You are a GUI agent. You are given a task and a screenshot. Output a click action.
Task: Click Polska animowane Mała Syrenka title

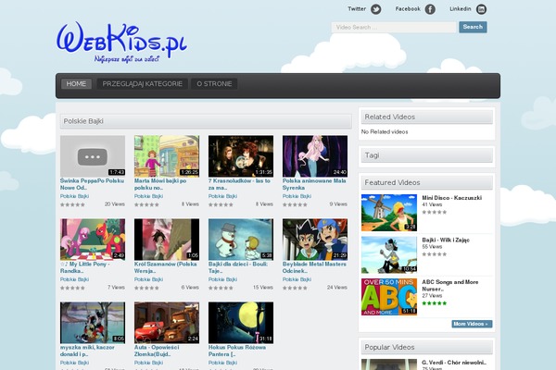pos(314,184)
